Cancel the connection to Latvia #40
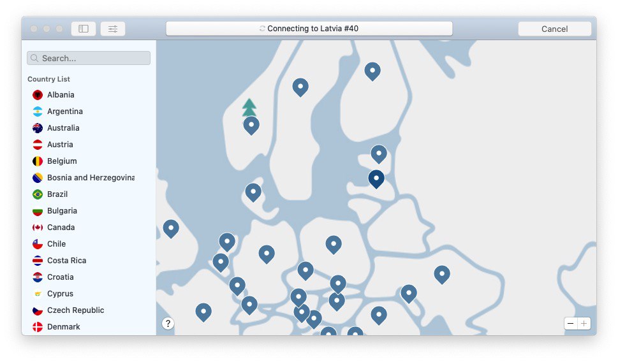Viewport: 618px width, 362px height. 554,29
